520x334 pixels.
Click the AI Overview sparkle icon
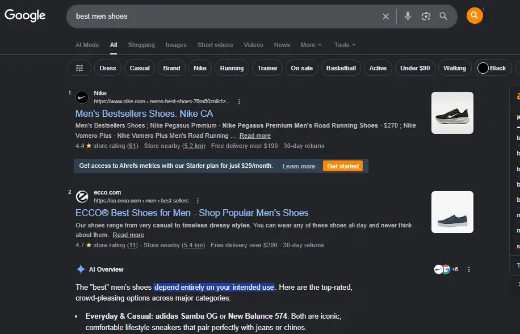(81, 269)
